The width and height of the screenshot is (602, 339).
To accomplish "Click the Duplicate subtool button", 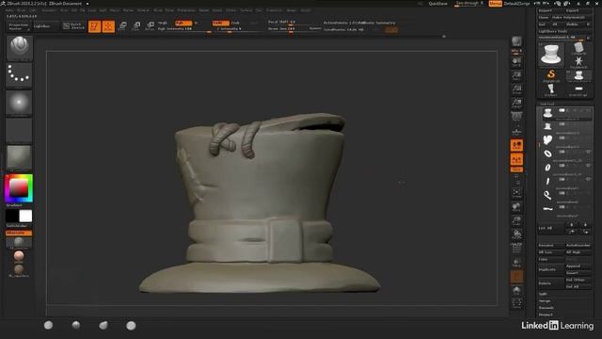I will pos(551,269).
